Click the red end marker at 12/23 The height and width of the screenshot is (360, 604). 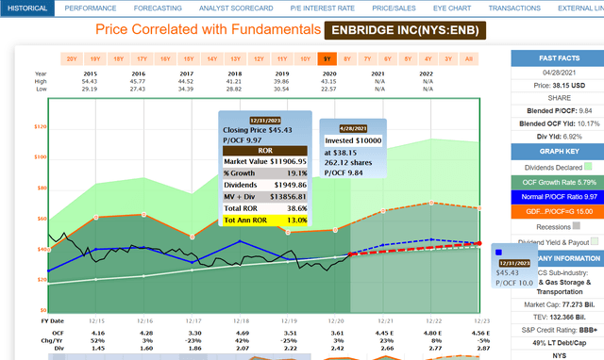(479, 243)
